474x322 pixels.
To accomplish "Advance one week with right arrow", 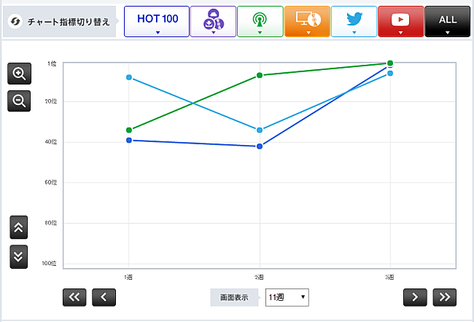I will point(415,297).
